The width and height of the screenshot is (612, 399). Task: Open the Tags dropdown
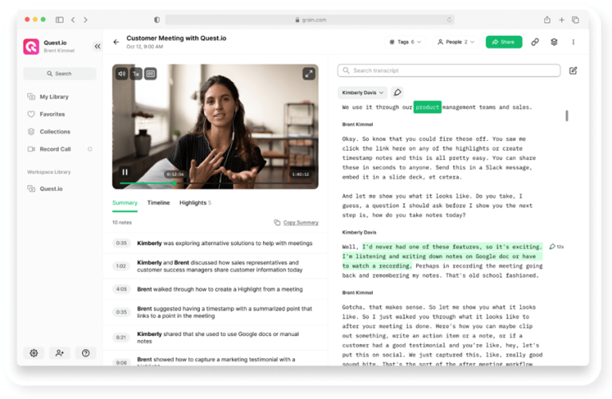pos(405,41)
